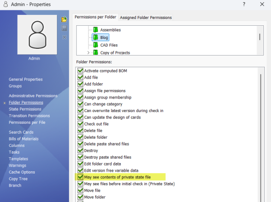
Task: Switch to Assigned Folder Permissions tab
Action: (146, 18)
